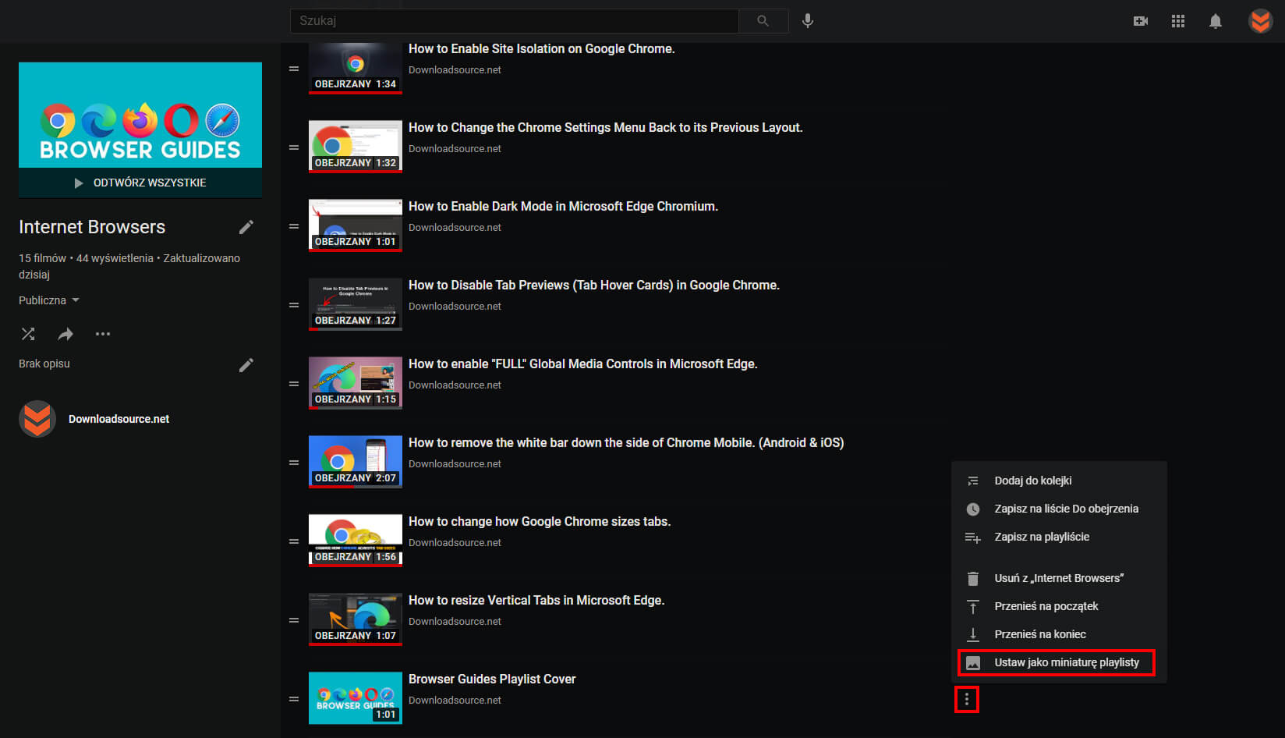Click thumbnail of Dark Mode Edge video
Screen dimensions: 1285x738
[356, 225]
